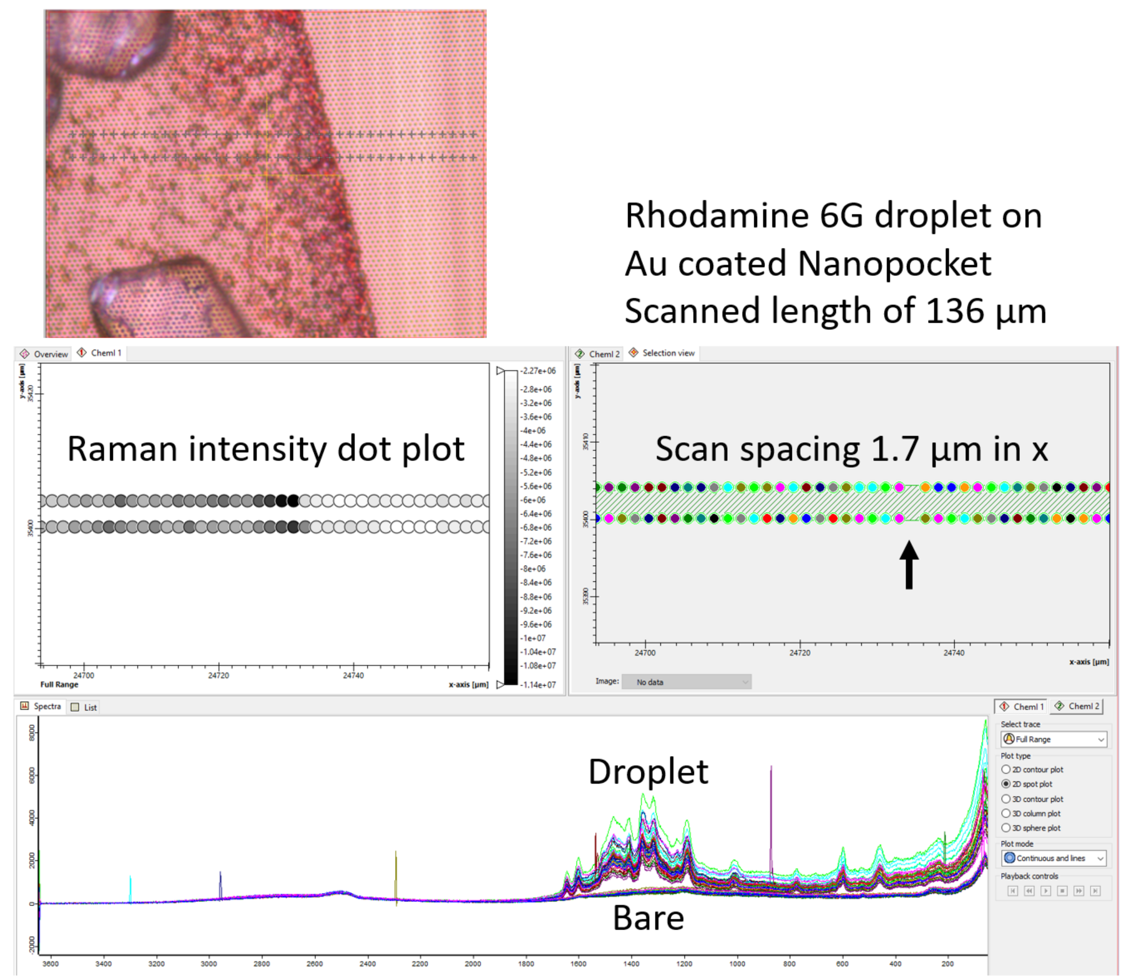Switch to the List tab next to Spectra
The height and width of the screenshot is (978, 1125).
84,707
